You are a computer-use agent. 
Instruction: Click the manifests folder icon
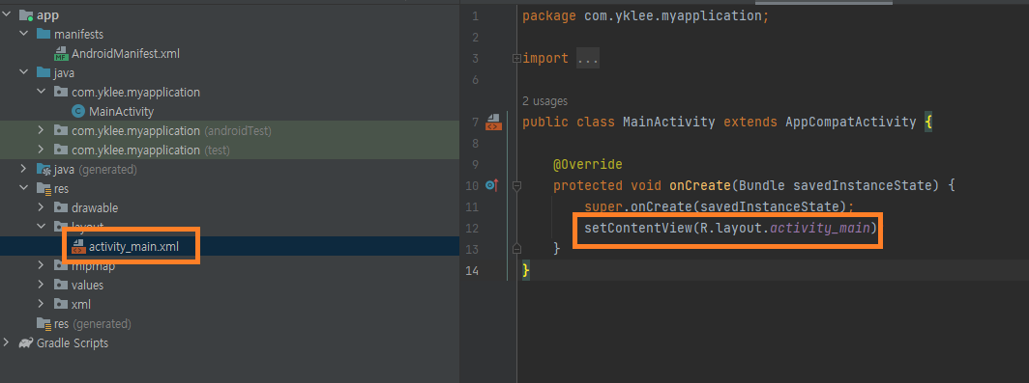44,34
